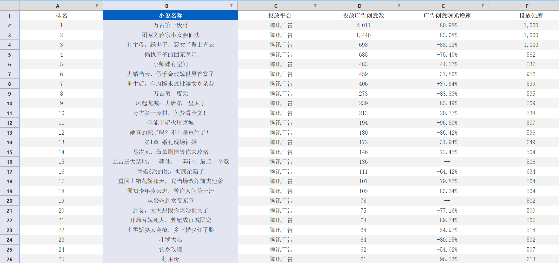Click the cell 封总，太太想跟你离婚很久了
This screenshot has height=263, width=559.
pyautogui.click(x=170, y=211)
